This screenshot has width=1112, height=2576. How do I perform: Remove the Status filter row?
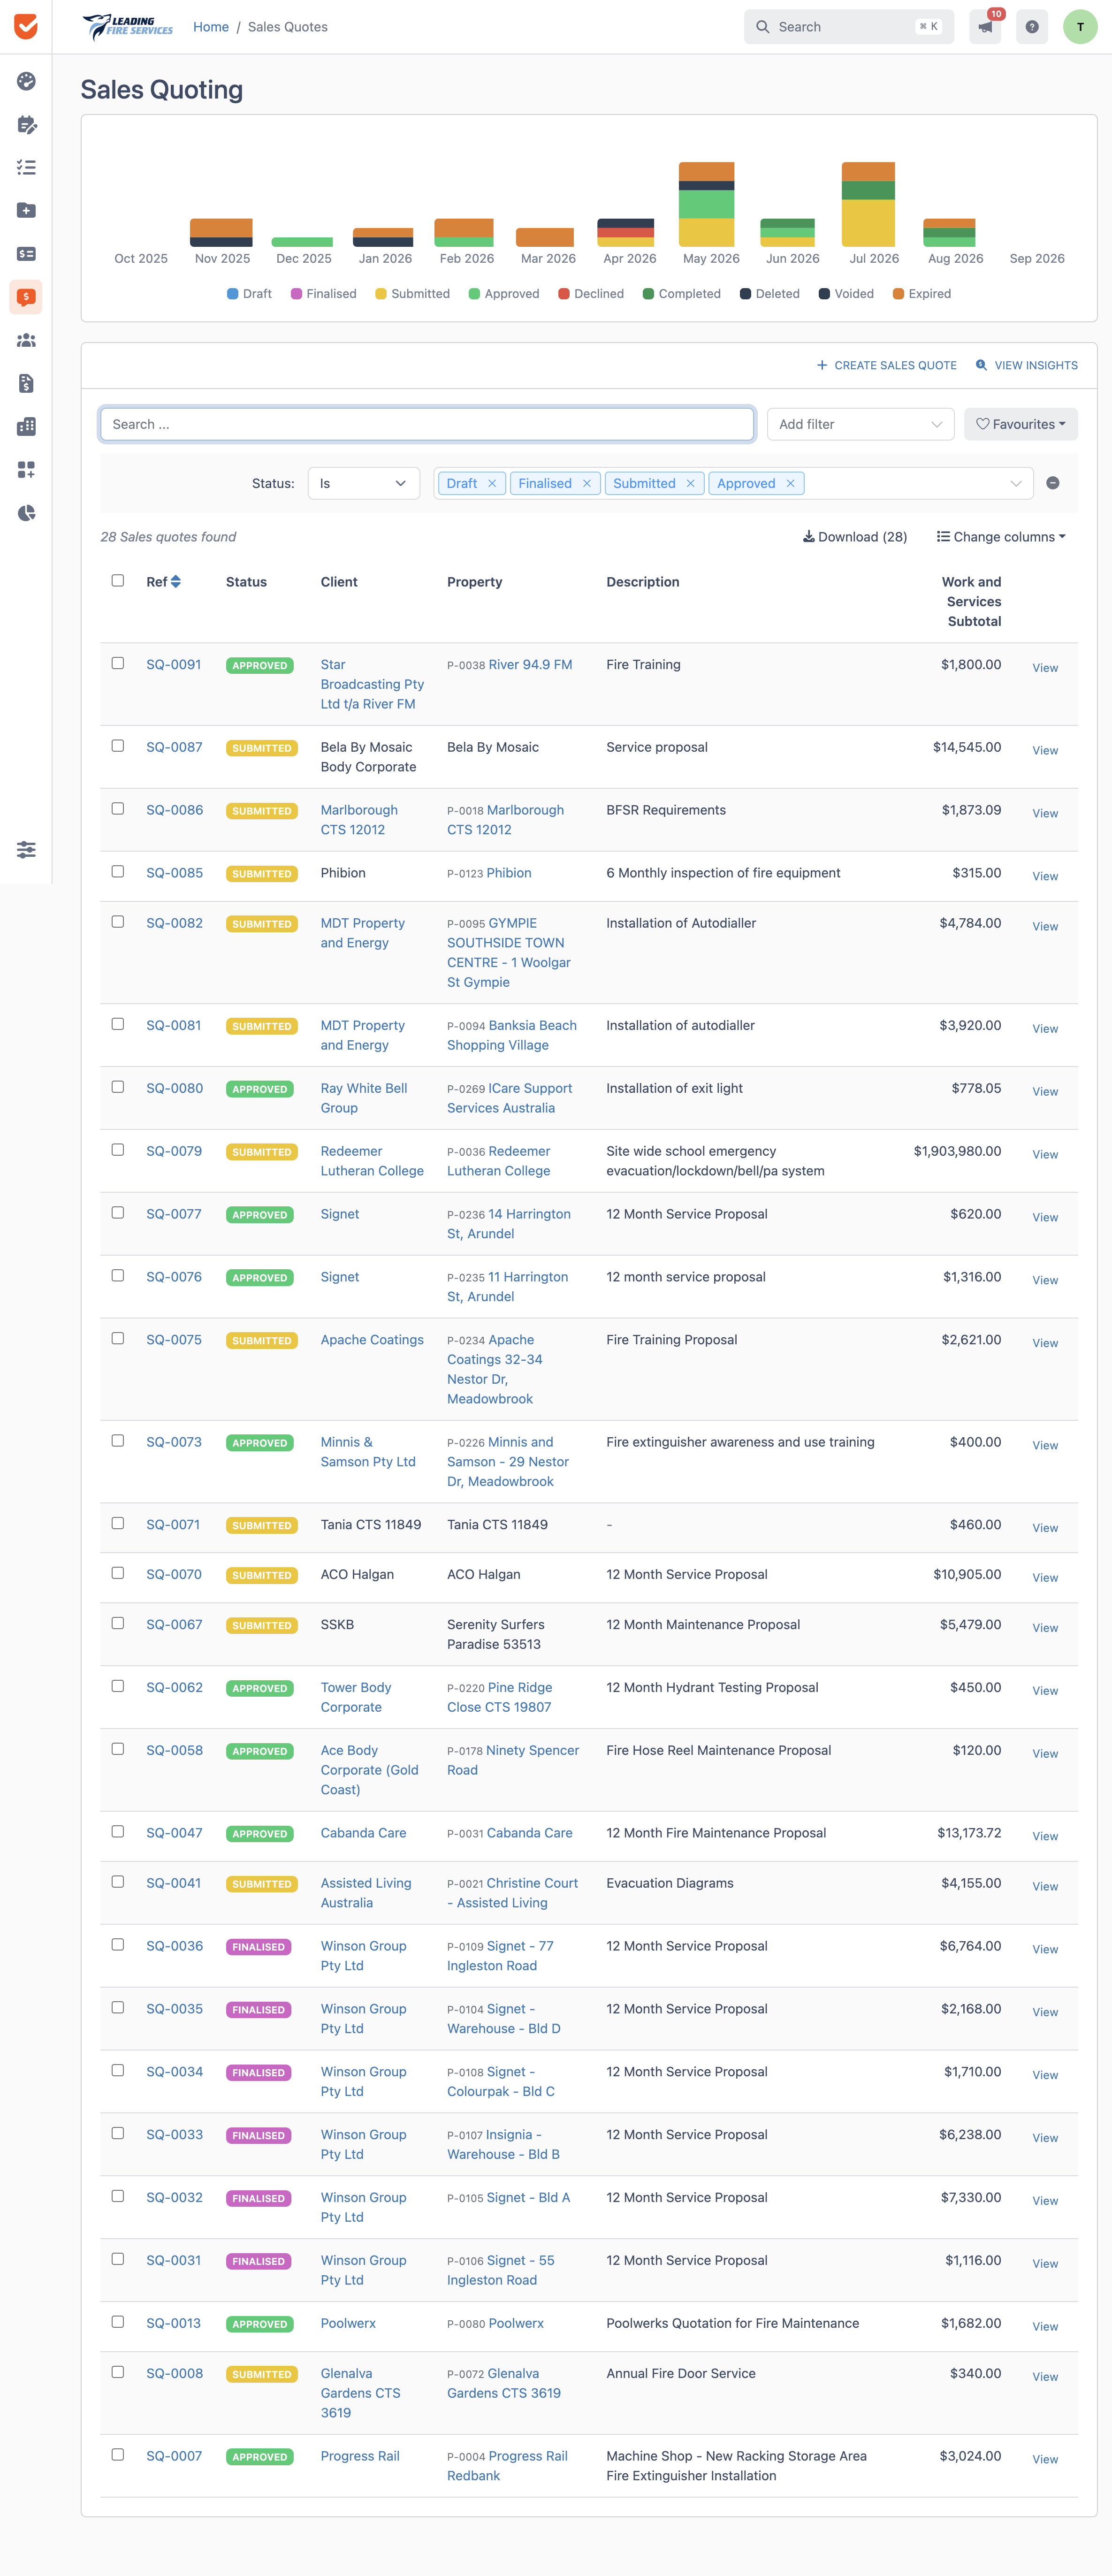[1053, 483]
